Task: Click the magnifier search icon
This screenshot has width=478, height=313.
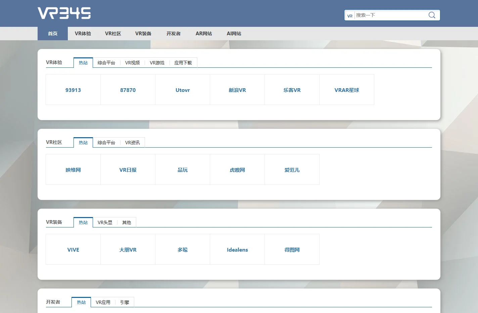Action: click(432, 15)
